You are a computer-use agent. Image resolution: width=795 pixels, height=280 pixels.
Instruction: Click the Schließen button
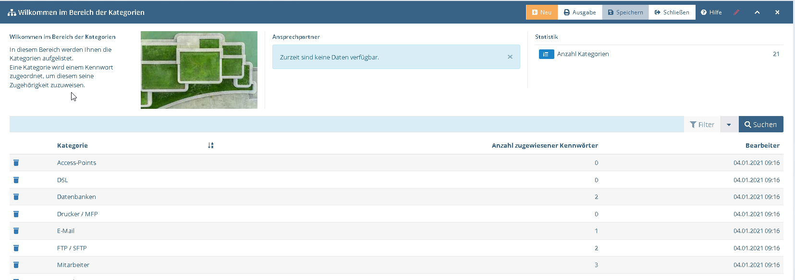672,12
